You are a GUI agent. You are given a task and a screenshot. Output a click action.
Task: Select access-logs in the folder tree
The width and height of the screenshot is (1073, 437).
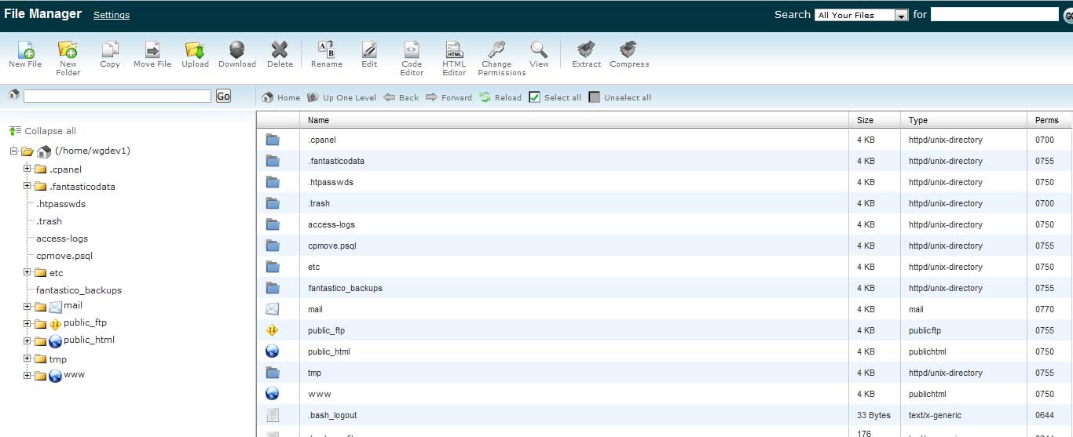pos(62,238)
